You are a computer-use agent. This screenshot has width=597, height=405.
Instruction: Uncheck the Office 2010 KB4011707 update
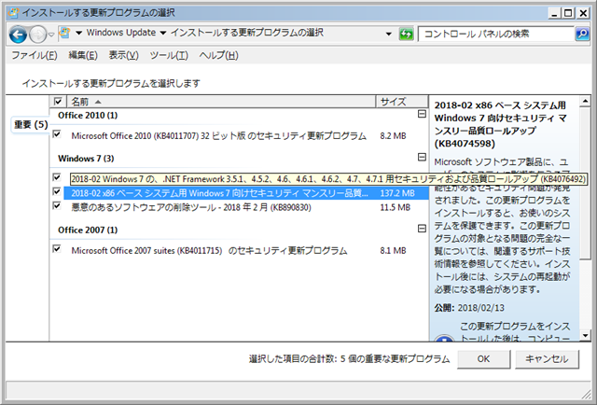click(x=57, y=134)
